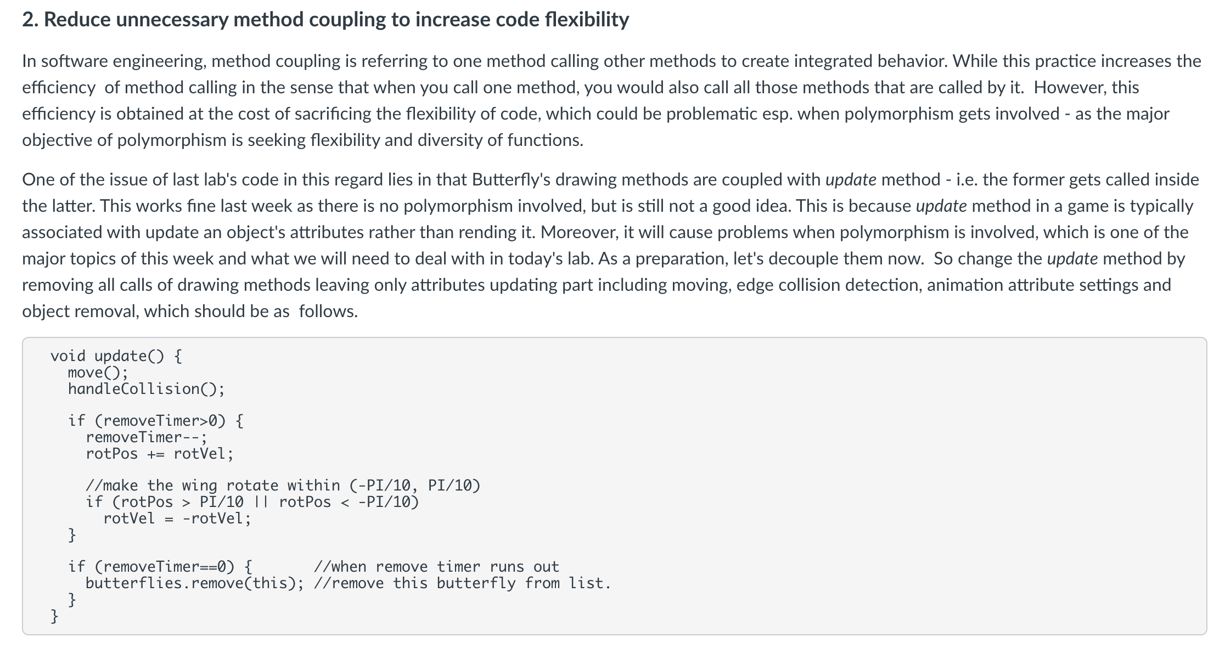The width and height of the screenshot is (1225, 654).
Task: Click the "move();" line in code
Action: [x=98, y=373]
